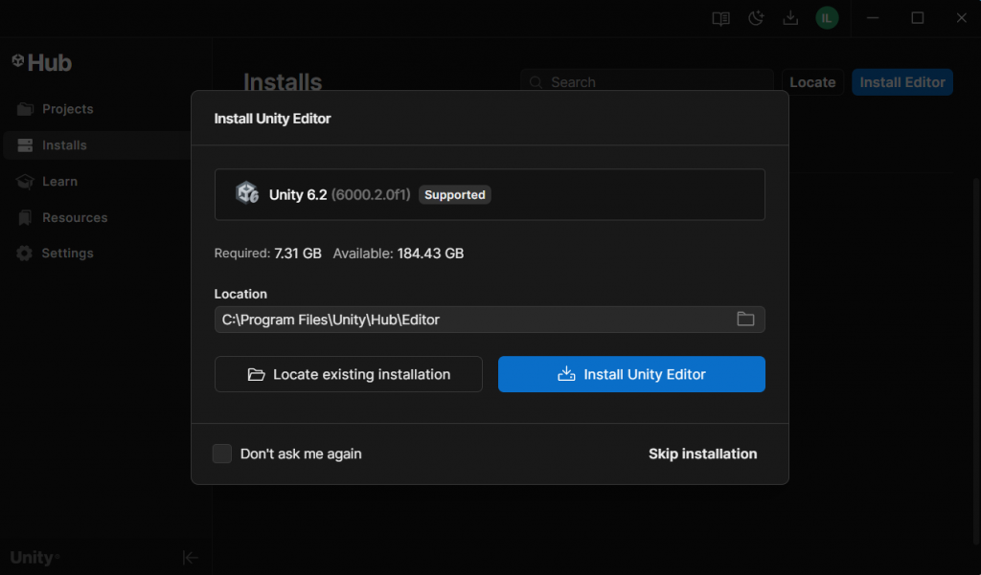This screenshot has width=981, height=575.
Task: Click the Unity 6 cube icon
Action: (x=247, y=193)
